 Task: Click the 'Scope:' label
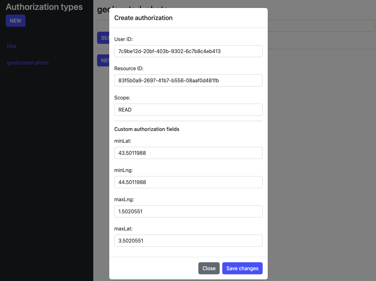pos(122,98)
